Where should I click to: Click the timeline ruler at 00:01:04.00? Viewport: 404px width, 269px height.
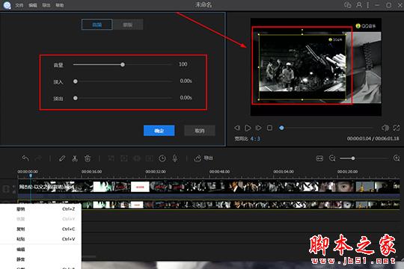tap(284, 172)
